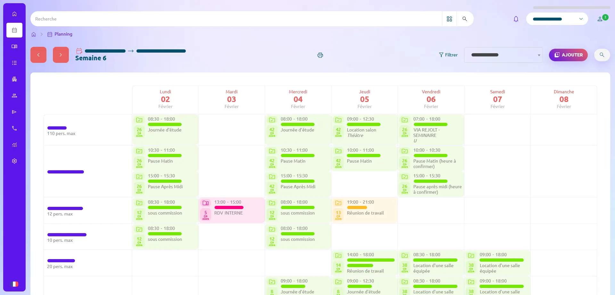Viewport: 615px width, 295px height.
Task: Click the send/messages icon in sidebar
Action: coord(14,112)
